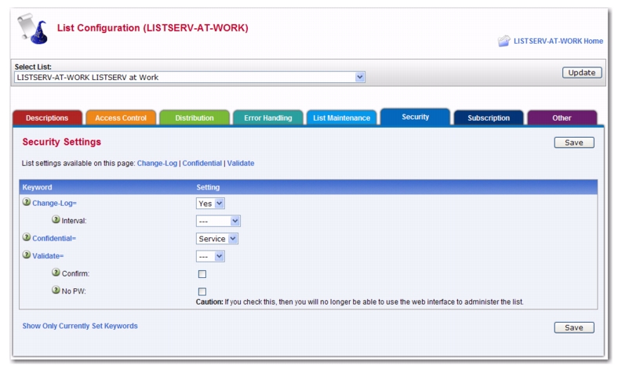The image size is (618, 372).
Task: Click the LISTSERV-AT-WORK Home folder icon
Action: tap(503, 41)
